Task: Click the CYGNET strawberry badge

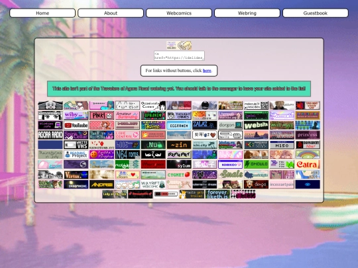Action: [x=179, y=175]
